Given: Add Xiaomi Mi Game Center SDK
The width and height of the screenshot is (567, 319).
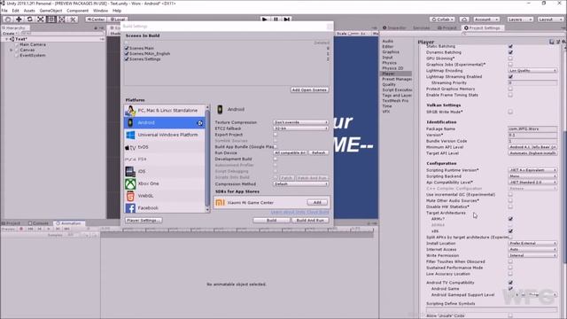Looking at the screenshot, I should pos(317,202).
